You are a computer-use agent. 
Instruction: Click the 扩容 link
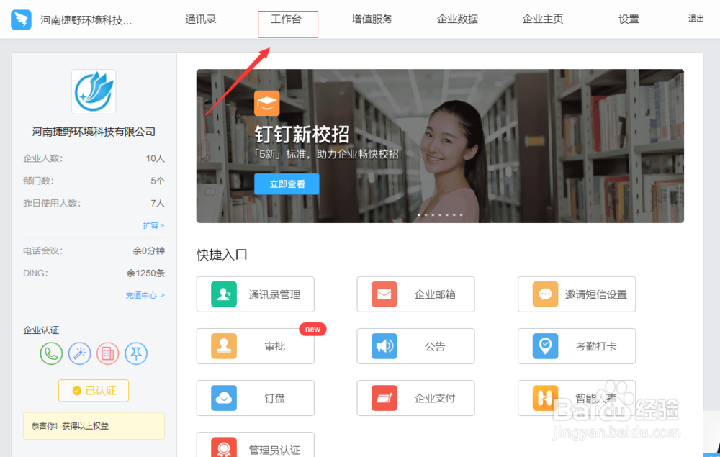click(153, 225)
